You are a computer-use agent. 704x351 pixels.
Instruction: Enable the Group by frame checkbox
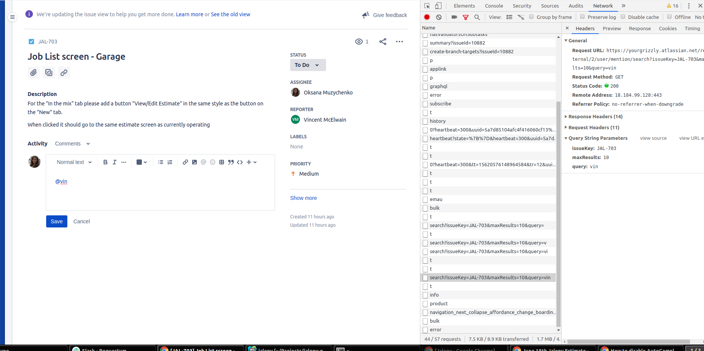tap(531, 17)
